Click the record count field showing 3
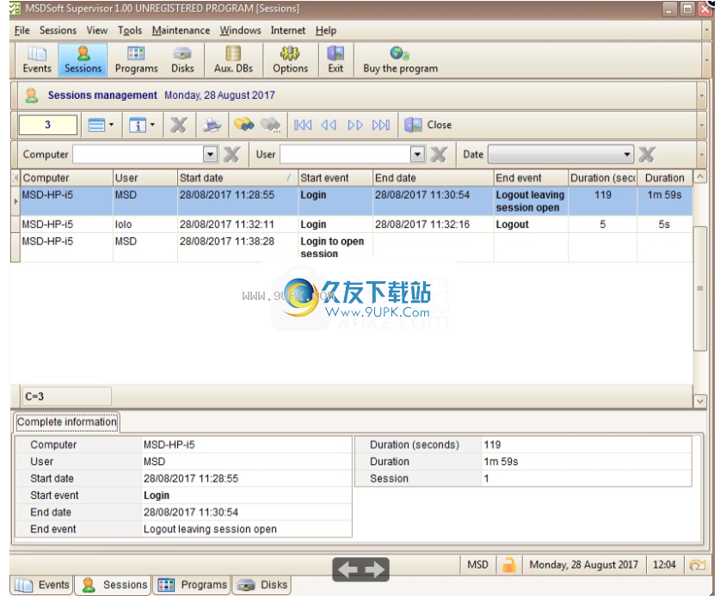Viewport: 720px width, 596px height. [48, 125]
